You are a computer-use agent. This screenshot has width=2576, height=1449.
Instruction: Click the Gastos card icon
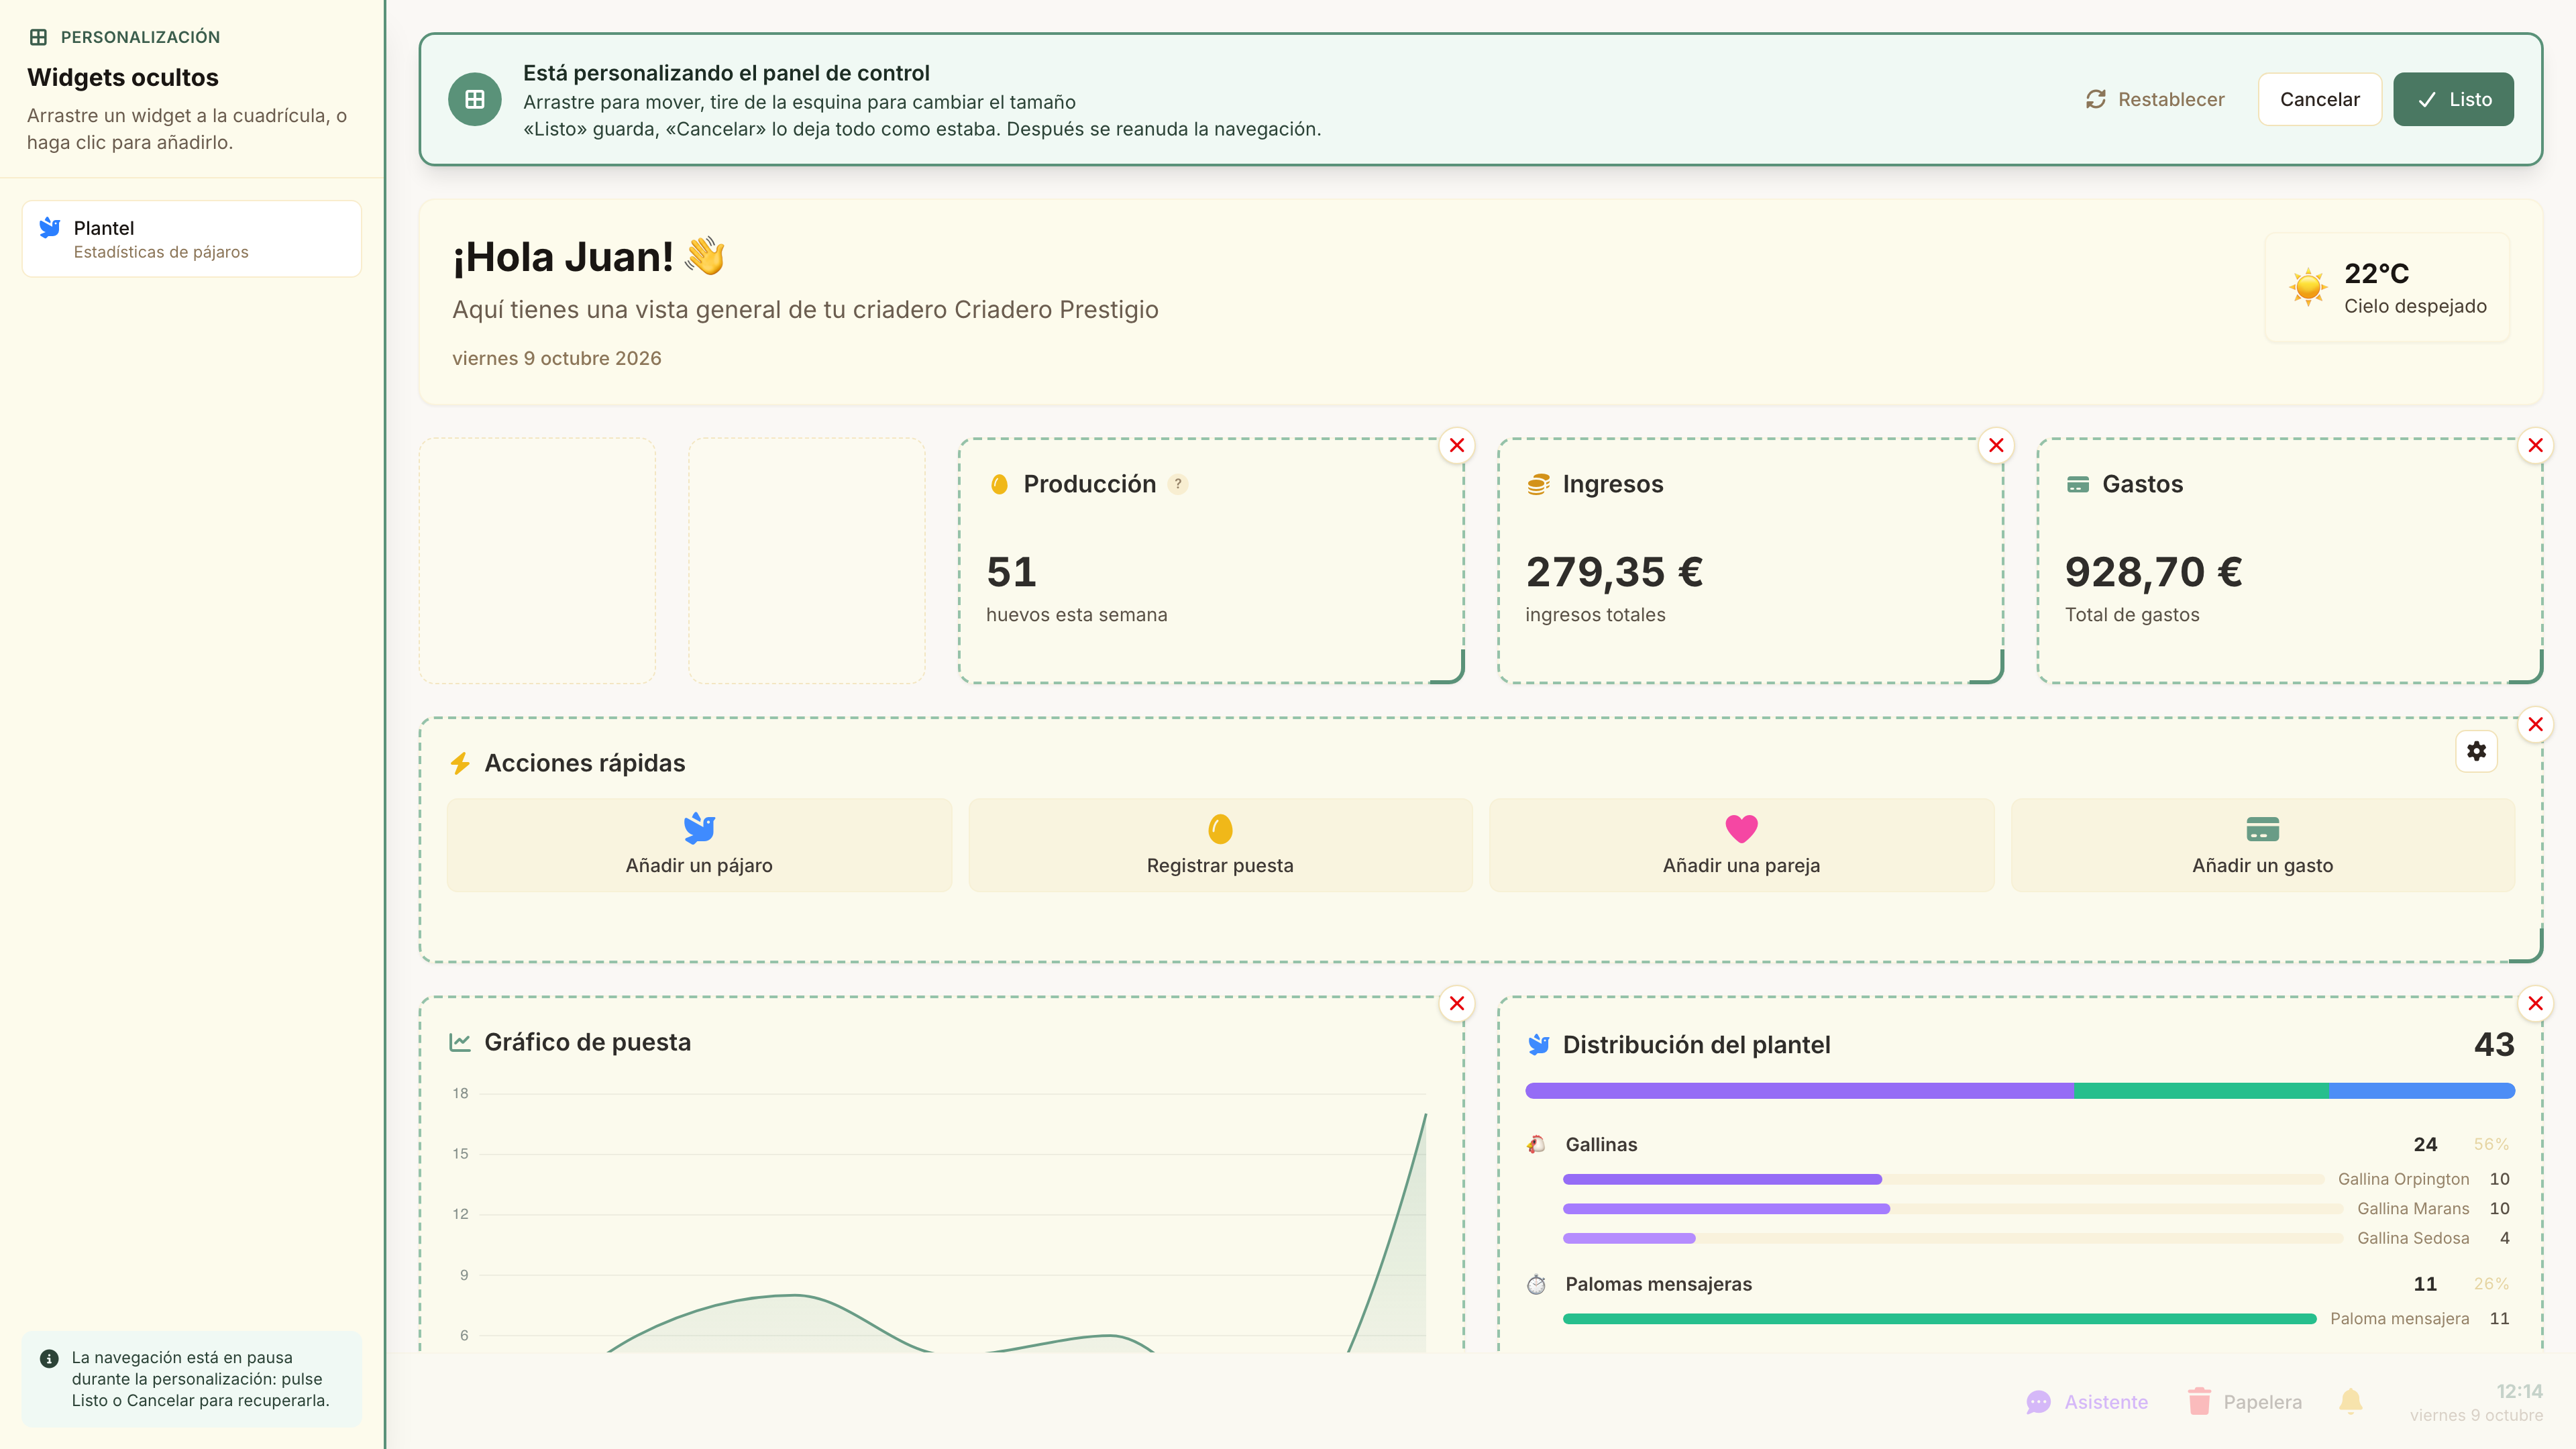coord(2078,485)
